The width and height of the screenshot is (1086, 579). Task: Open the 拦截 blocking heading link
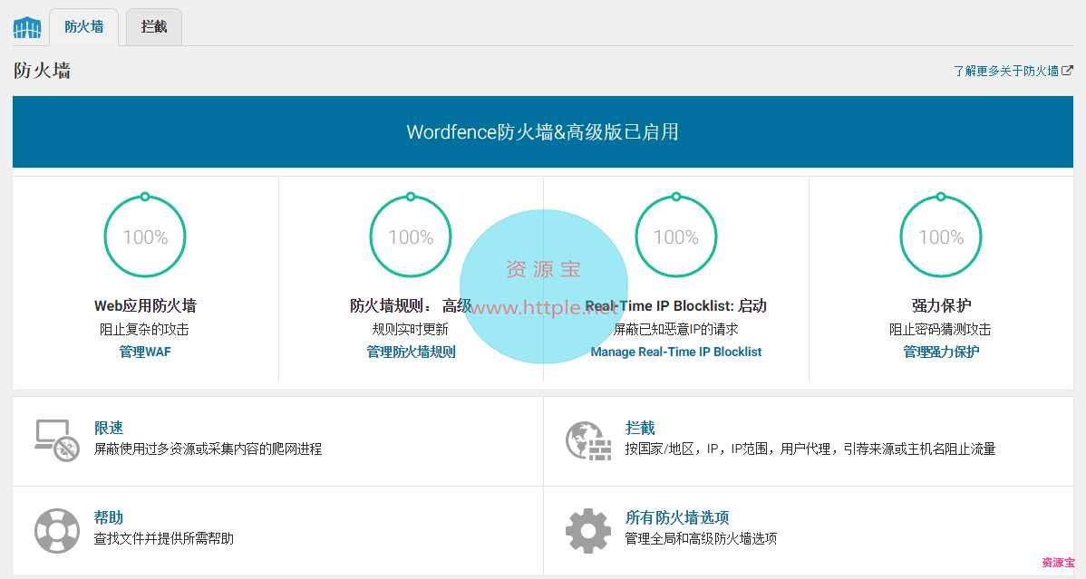click(x=640, y=428)
